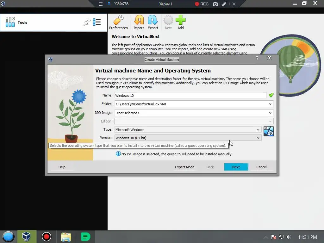Switch to Expert Mode
Image resolution: width=324 pixels, height=243 pixels.
184,167
